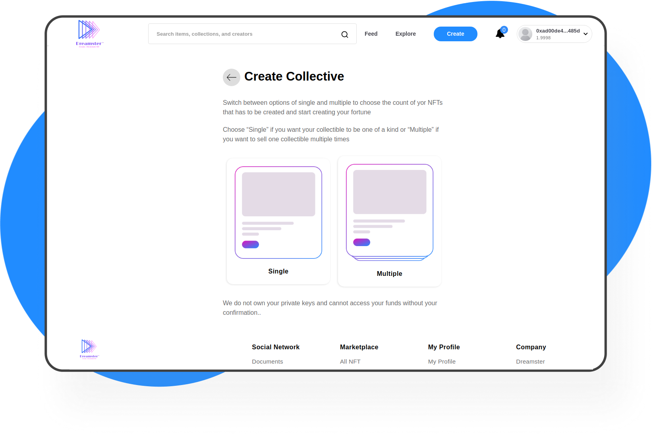Click the search magnifier icon
657x439 pixels.
[x=345, y=35]
